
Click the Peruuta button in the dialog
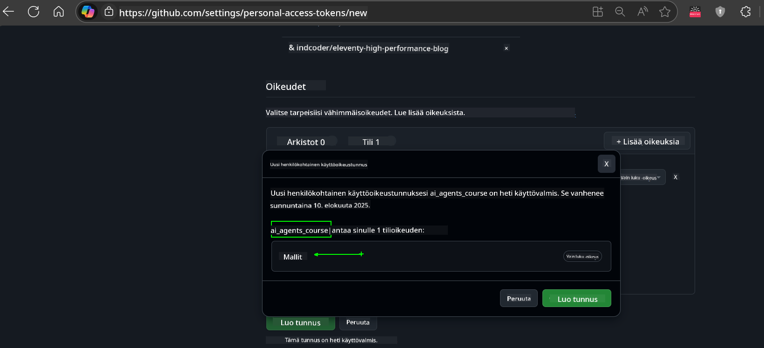pyautogui.click(x=519, y=299)
